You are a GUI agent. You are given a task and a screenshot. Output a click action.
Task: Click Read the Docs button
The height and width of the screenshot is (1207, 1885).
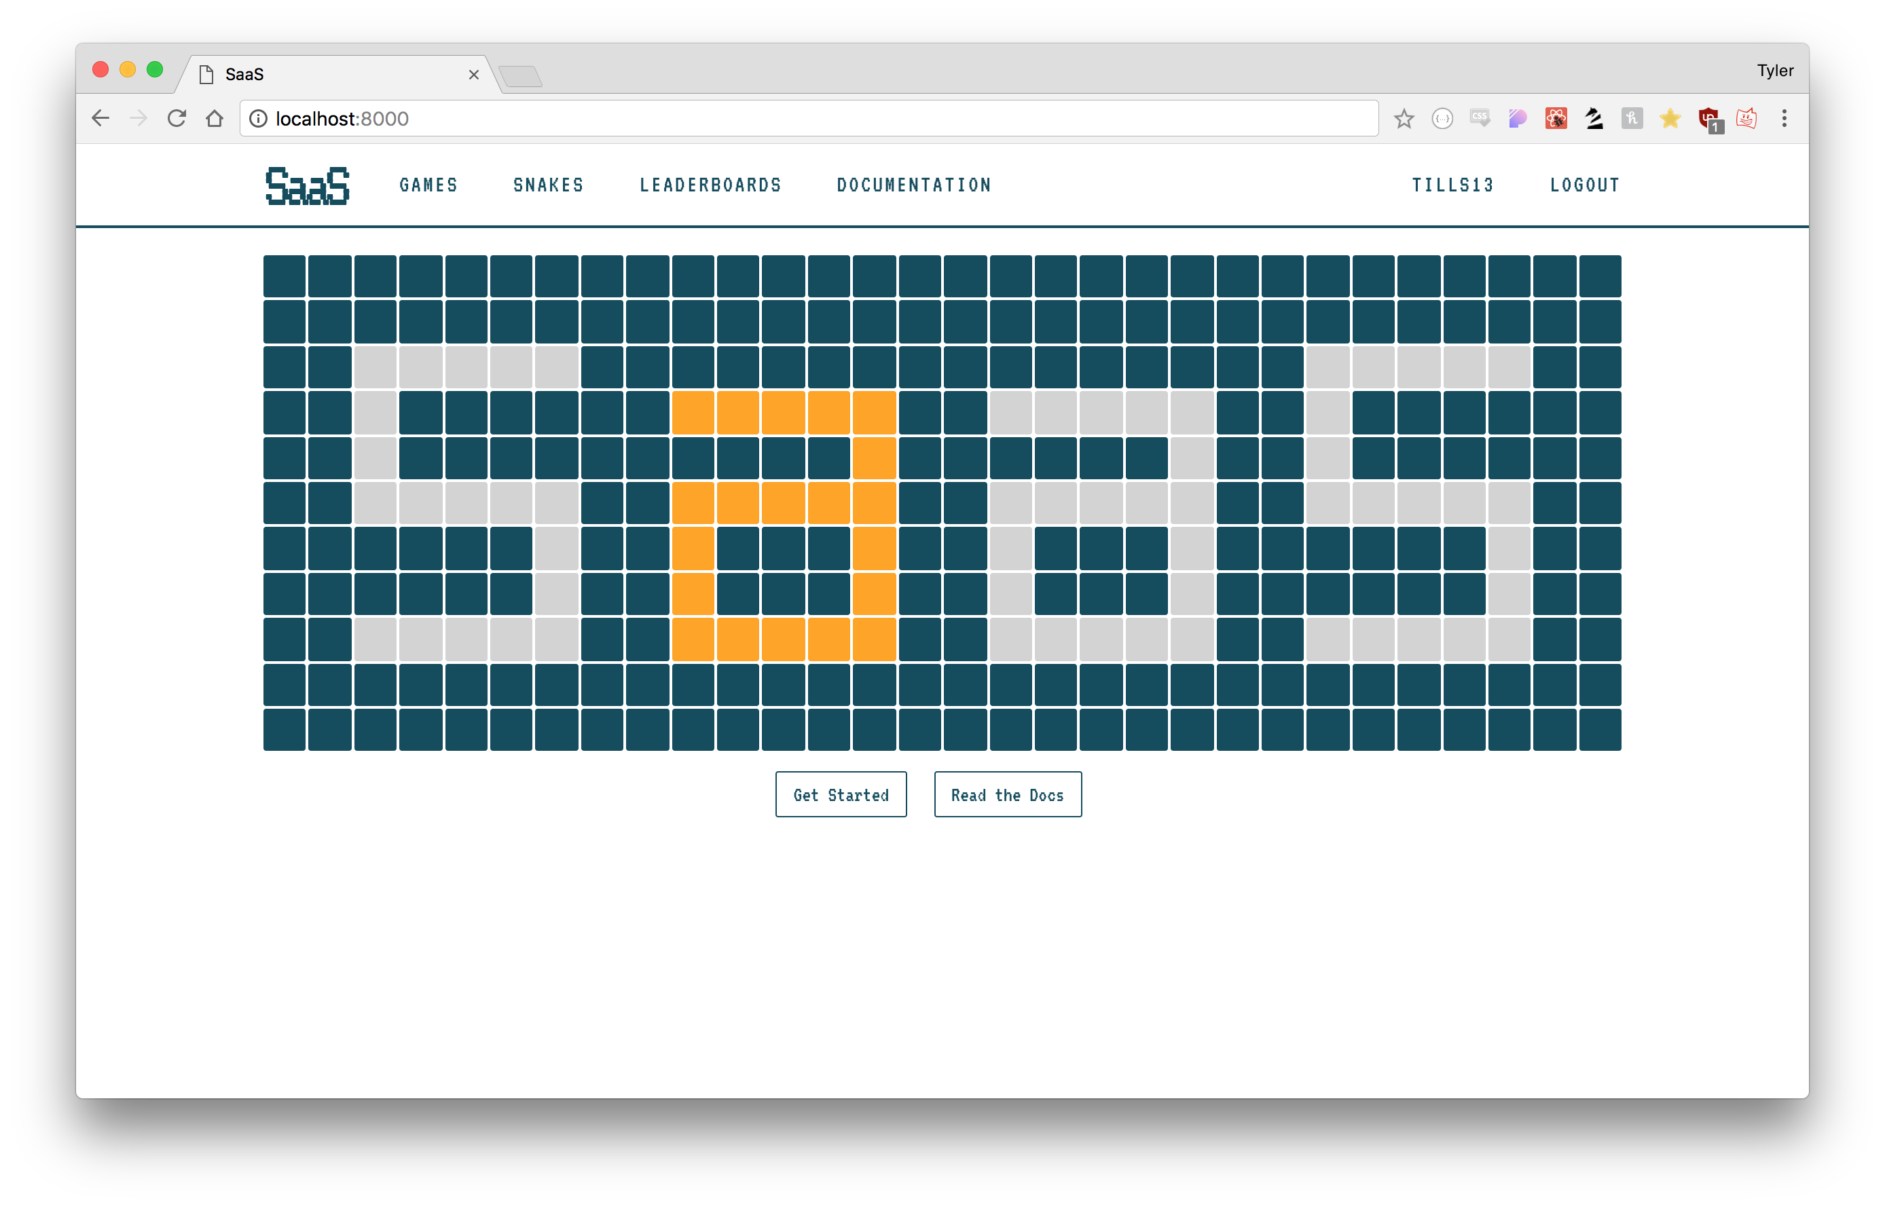point(1007,795)
